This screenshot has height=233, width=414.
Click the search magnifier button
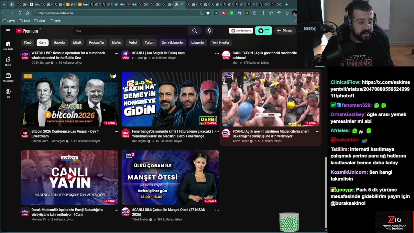[194, 31]
